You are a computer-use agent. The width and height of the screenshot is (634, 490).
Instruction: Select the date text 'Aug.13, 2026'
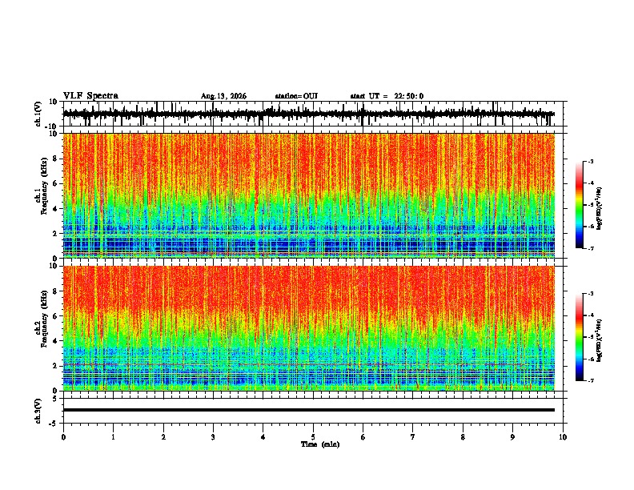tap(223, 96)
